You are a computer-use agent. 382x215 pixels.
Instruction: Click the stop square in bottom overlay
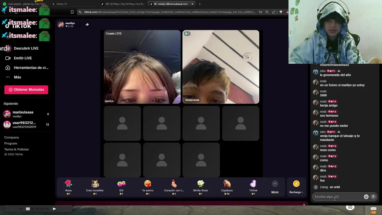(28, 209)
